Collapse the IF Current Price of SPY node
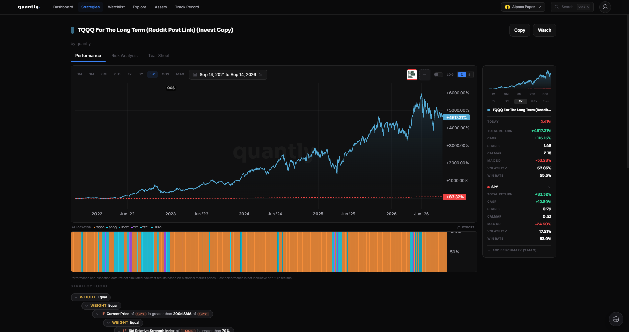629x332 pixels. click(98, 314)
